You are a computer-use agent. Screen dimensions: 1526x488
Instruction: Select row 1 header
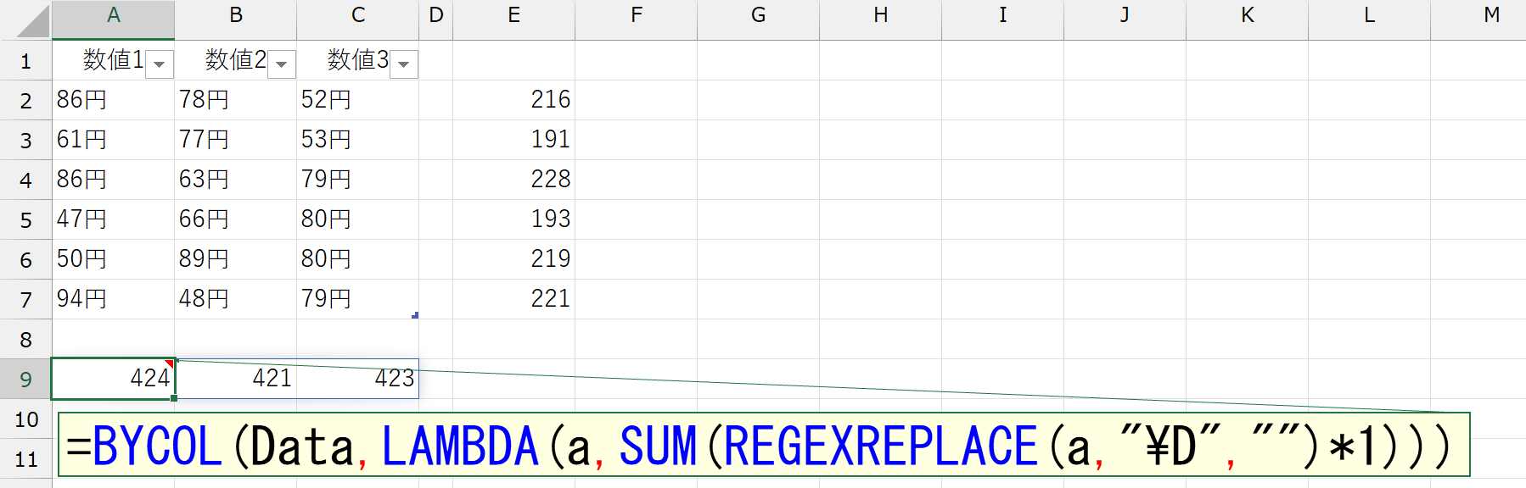pyautogui.click(x=25, y=61)
